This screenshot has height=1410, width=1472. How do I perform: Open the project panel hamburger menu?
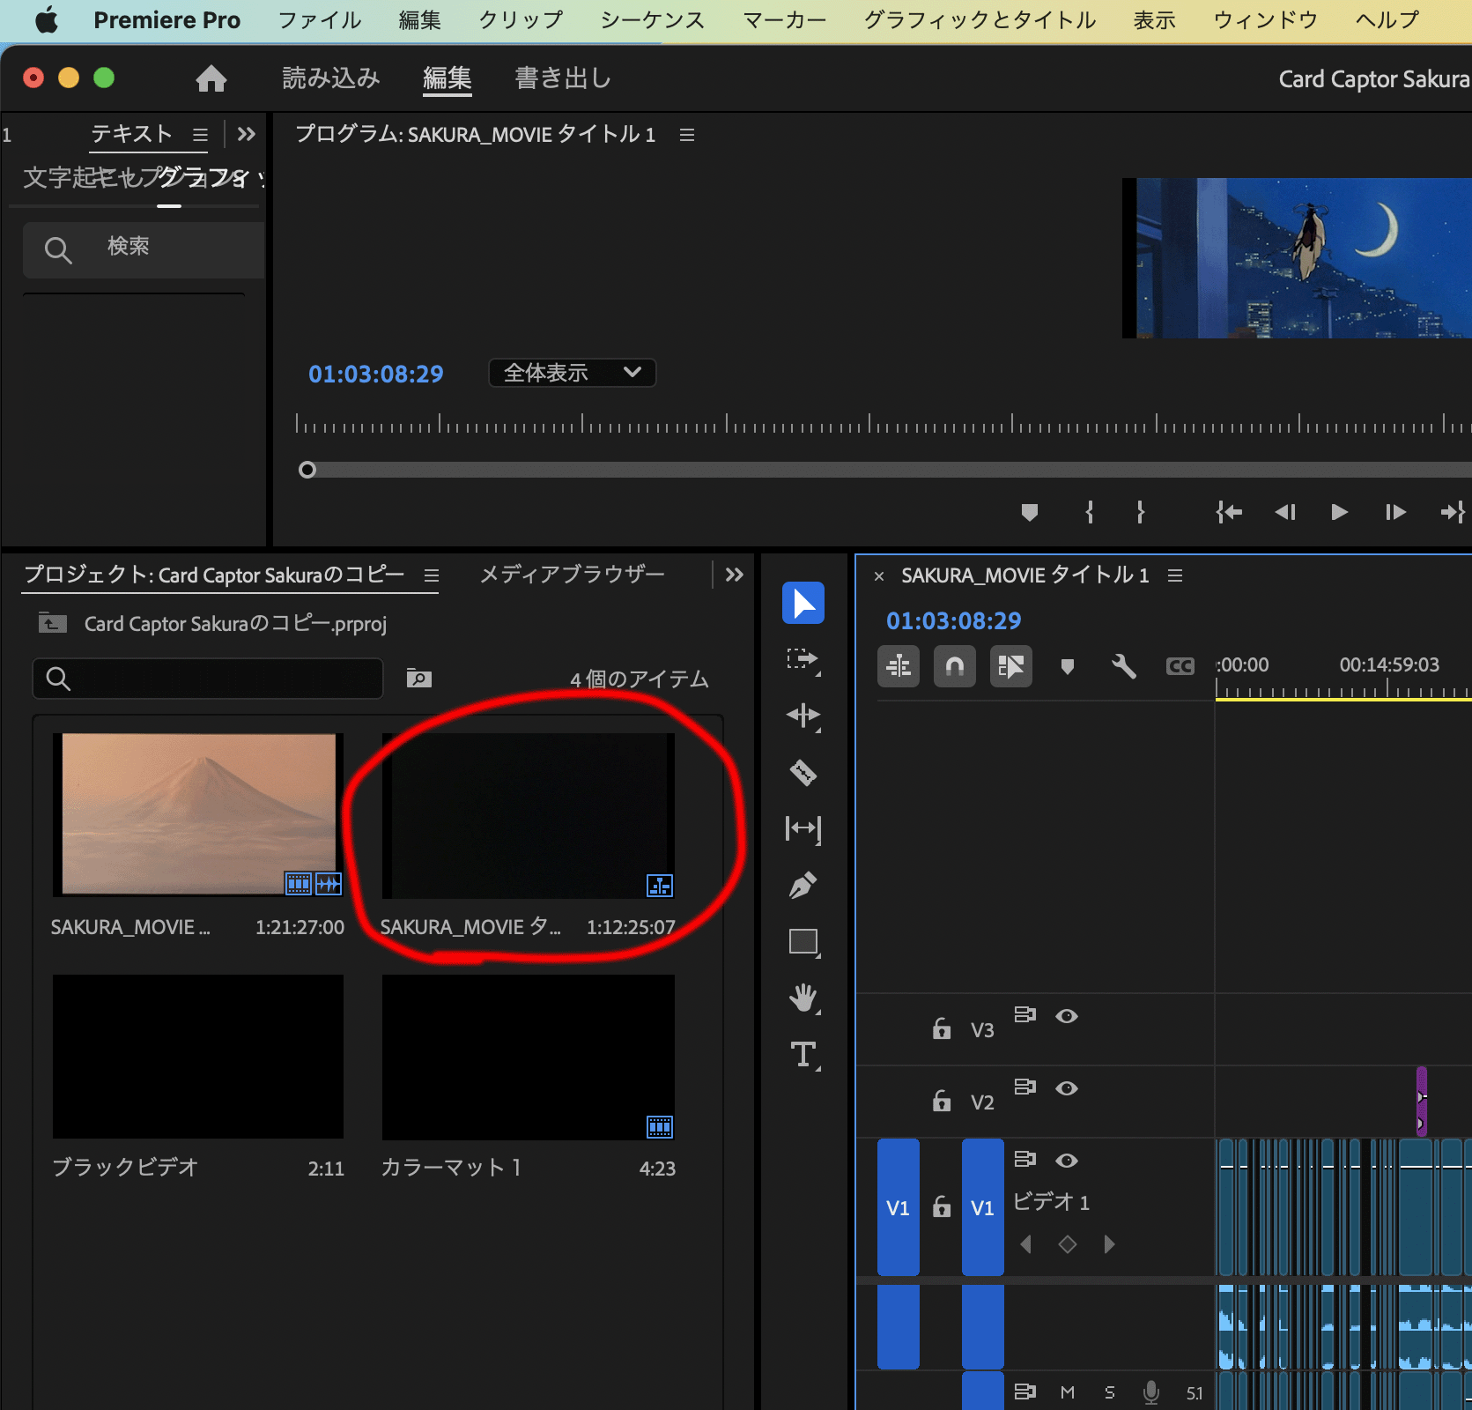[x=431, y=575]
